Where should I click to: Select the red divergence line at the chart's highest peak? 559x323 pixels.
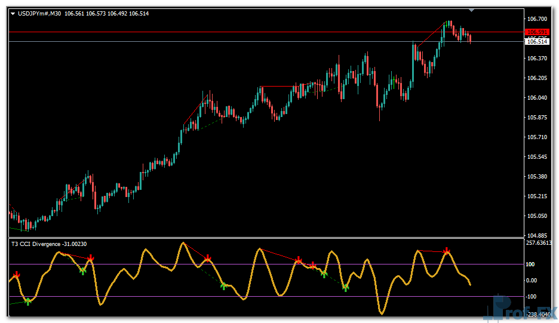tap(430, 34)
